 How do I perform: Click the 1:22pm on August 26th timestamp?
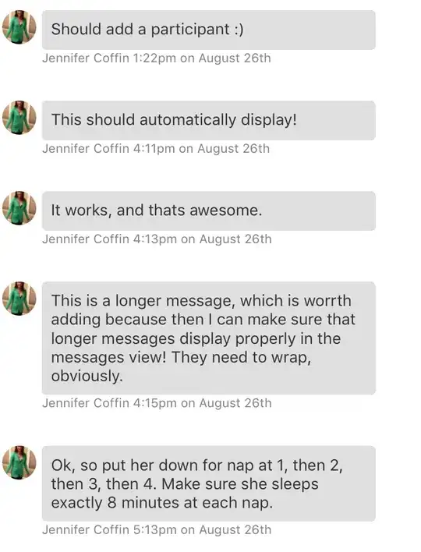click(202, 58)
